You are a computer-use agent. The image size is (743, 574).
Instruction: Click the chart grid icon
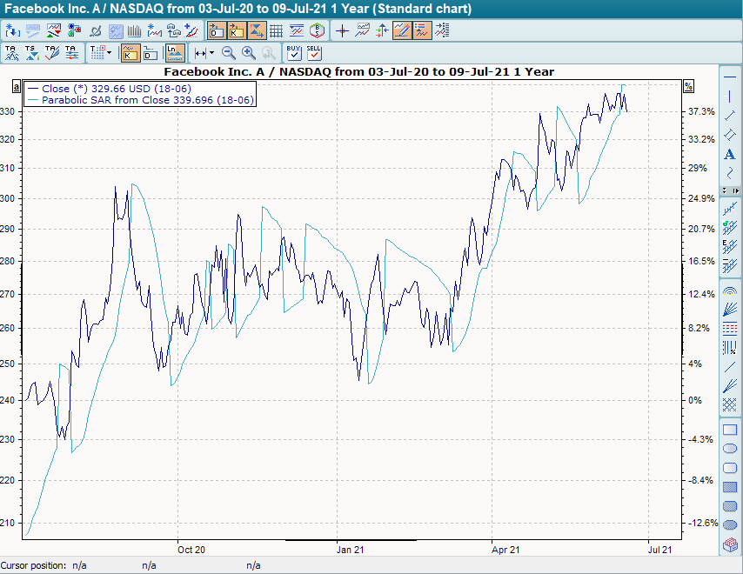[277, 30]
